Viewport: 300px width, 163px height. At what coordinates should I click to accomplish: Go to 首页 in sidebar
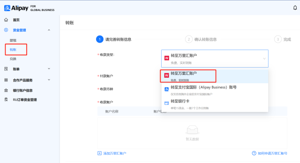pos(16,20)
